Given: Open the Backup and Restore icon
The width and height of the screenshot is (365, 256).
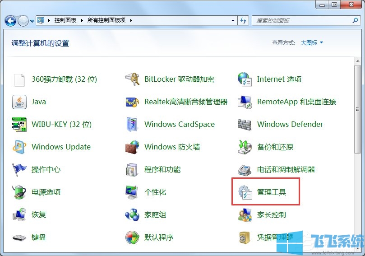Looking at the screenshot, I should [x=245, y=147].
